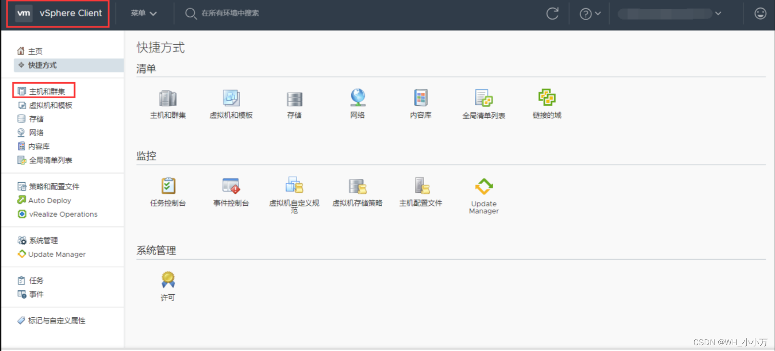Image resolution: width=775 pixels, height=351 pixels.
Task: Open Hosts and Clusters shortcut icon (主机和群集)
Action: [x=168, y=99]
